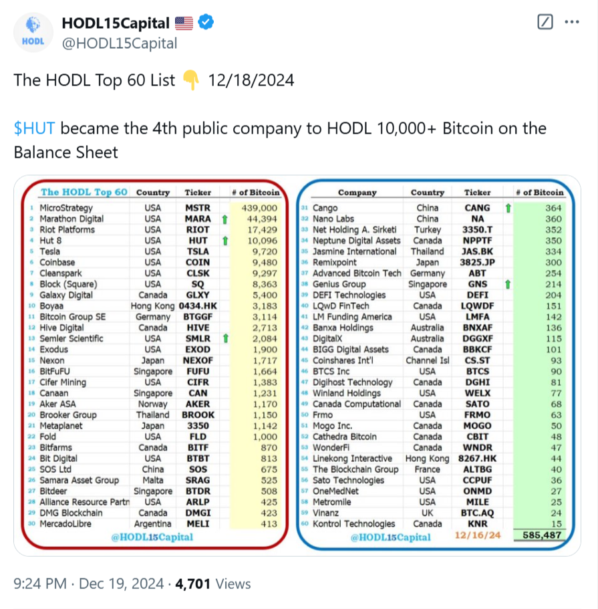The width and height of the screenshot is (598, 609).
Task: Click the HODL15Capital display name
Action: coord(115,23)
